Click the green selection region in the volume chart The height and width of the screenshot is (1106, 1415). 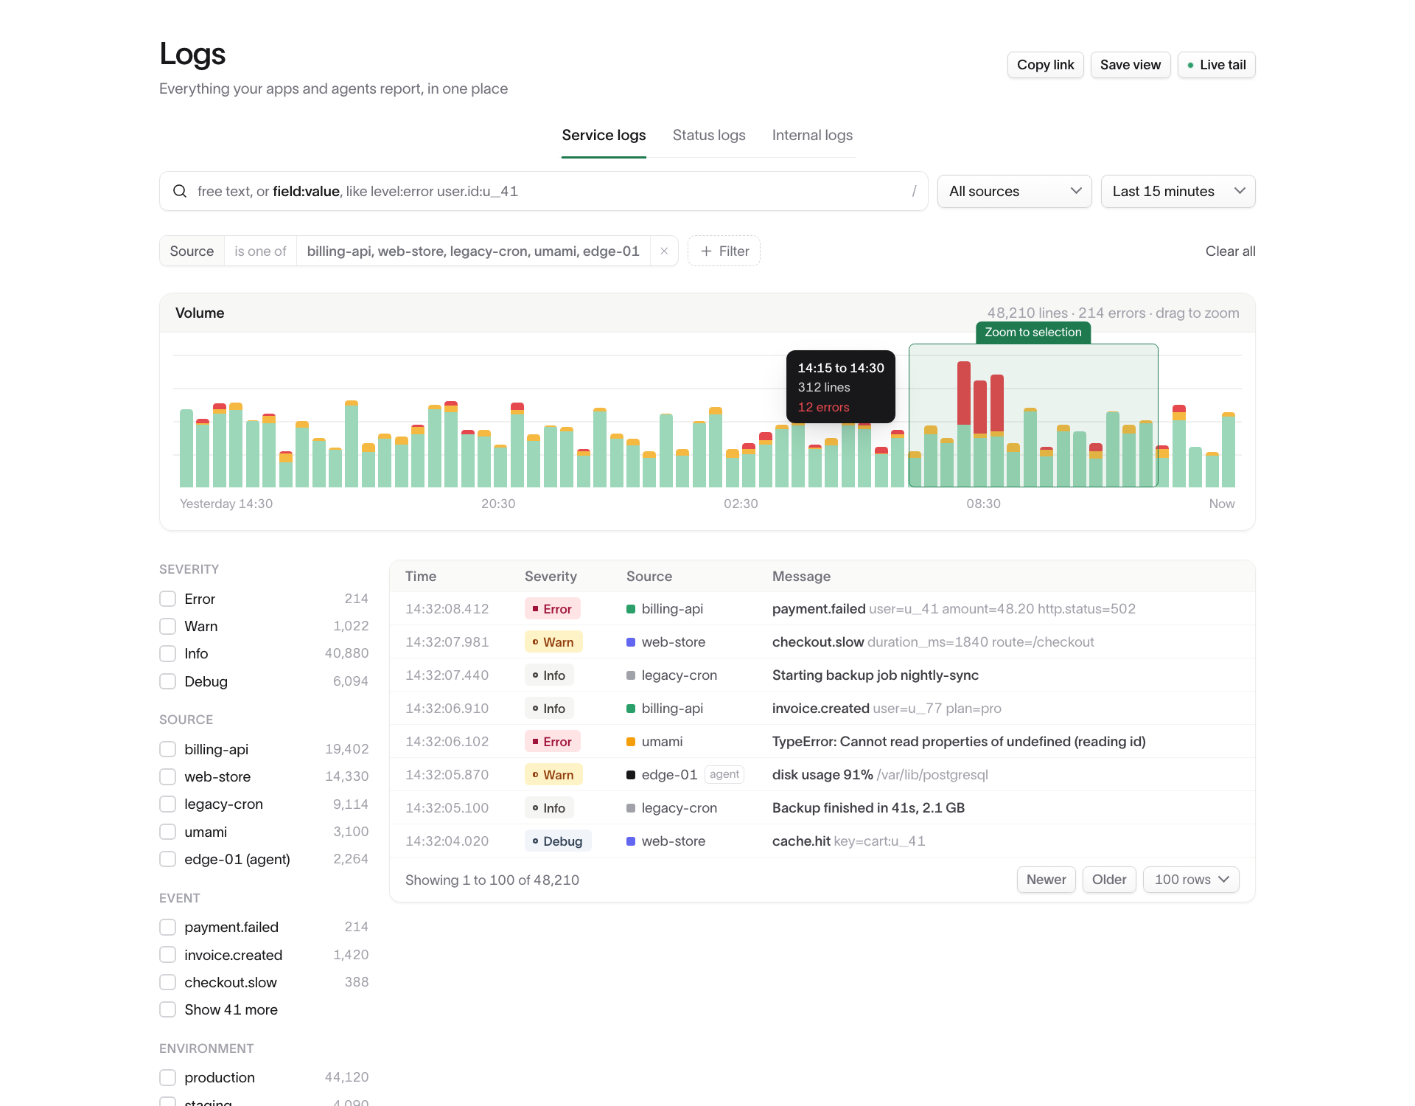pyautogui.click(x=1033, y=415)
